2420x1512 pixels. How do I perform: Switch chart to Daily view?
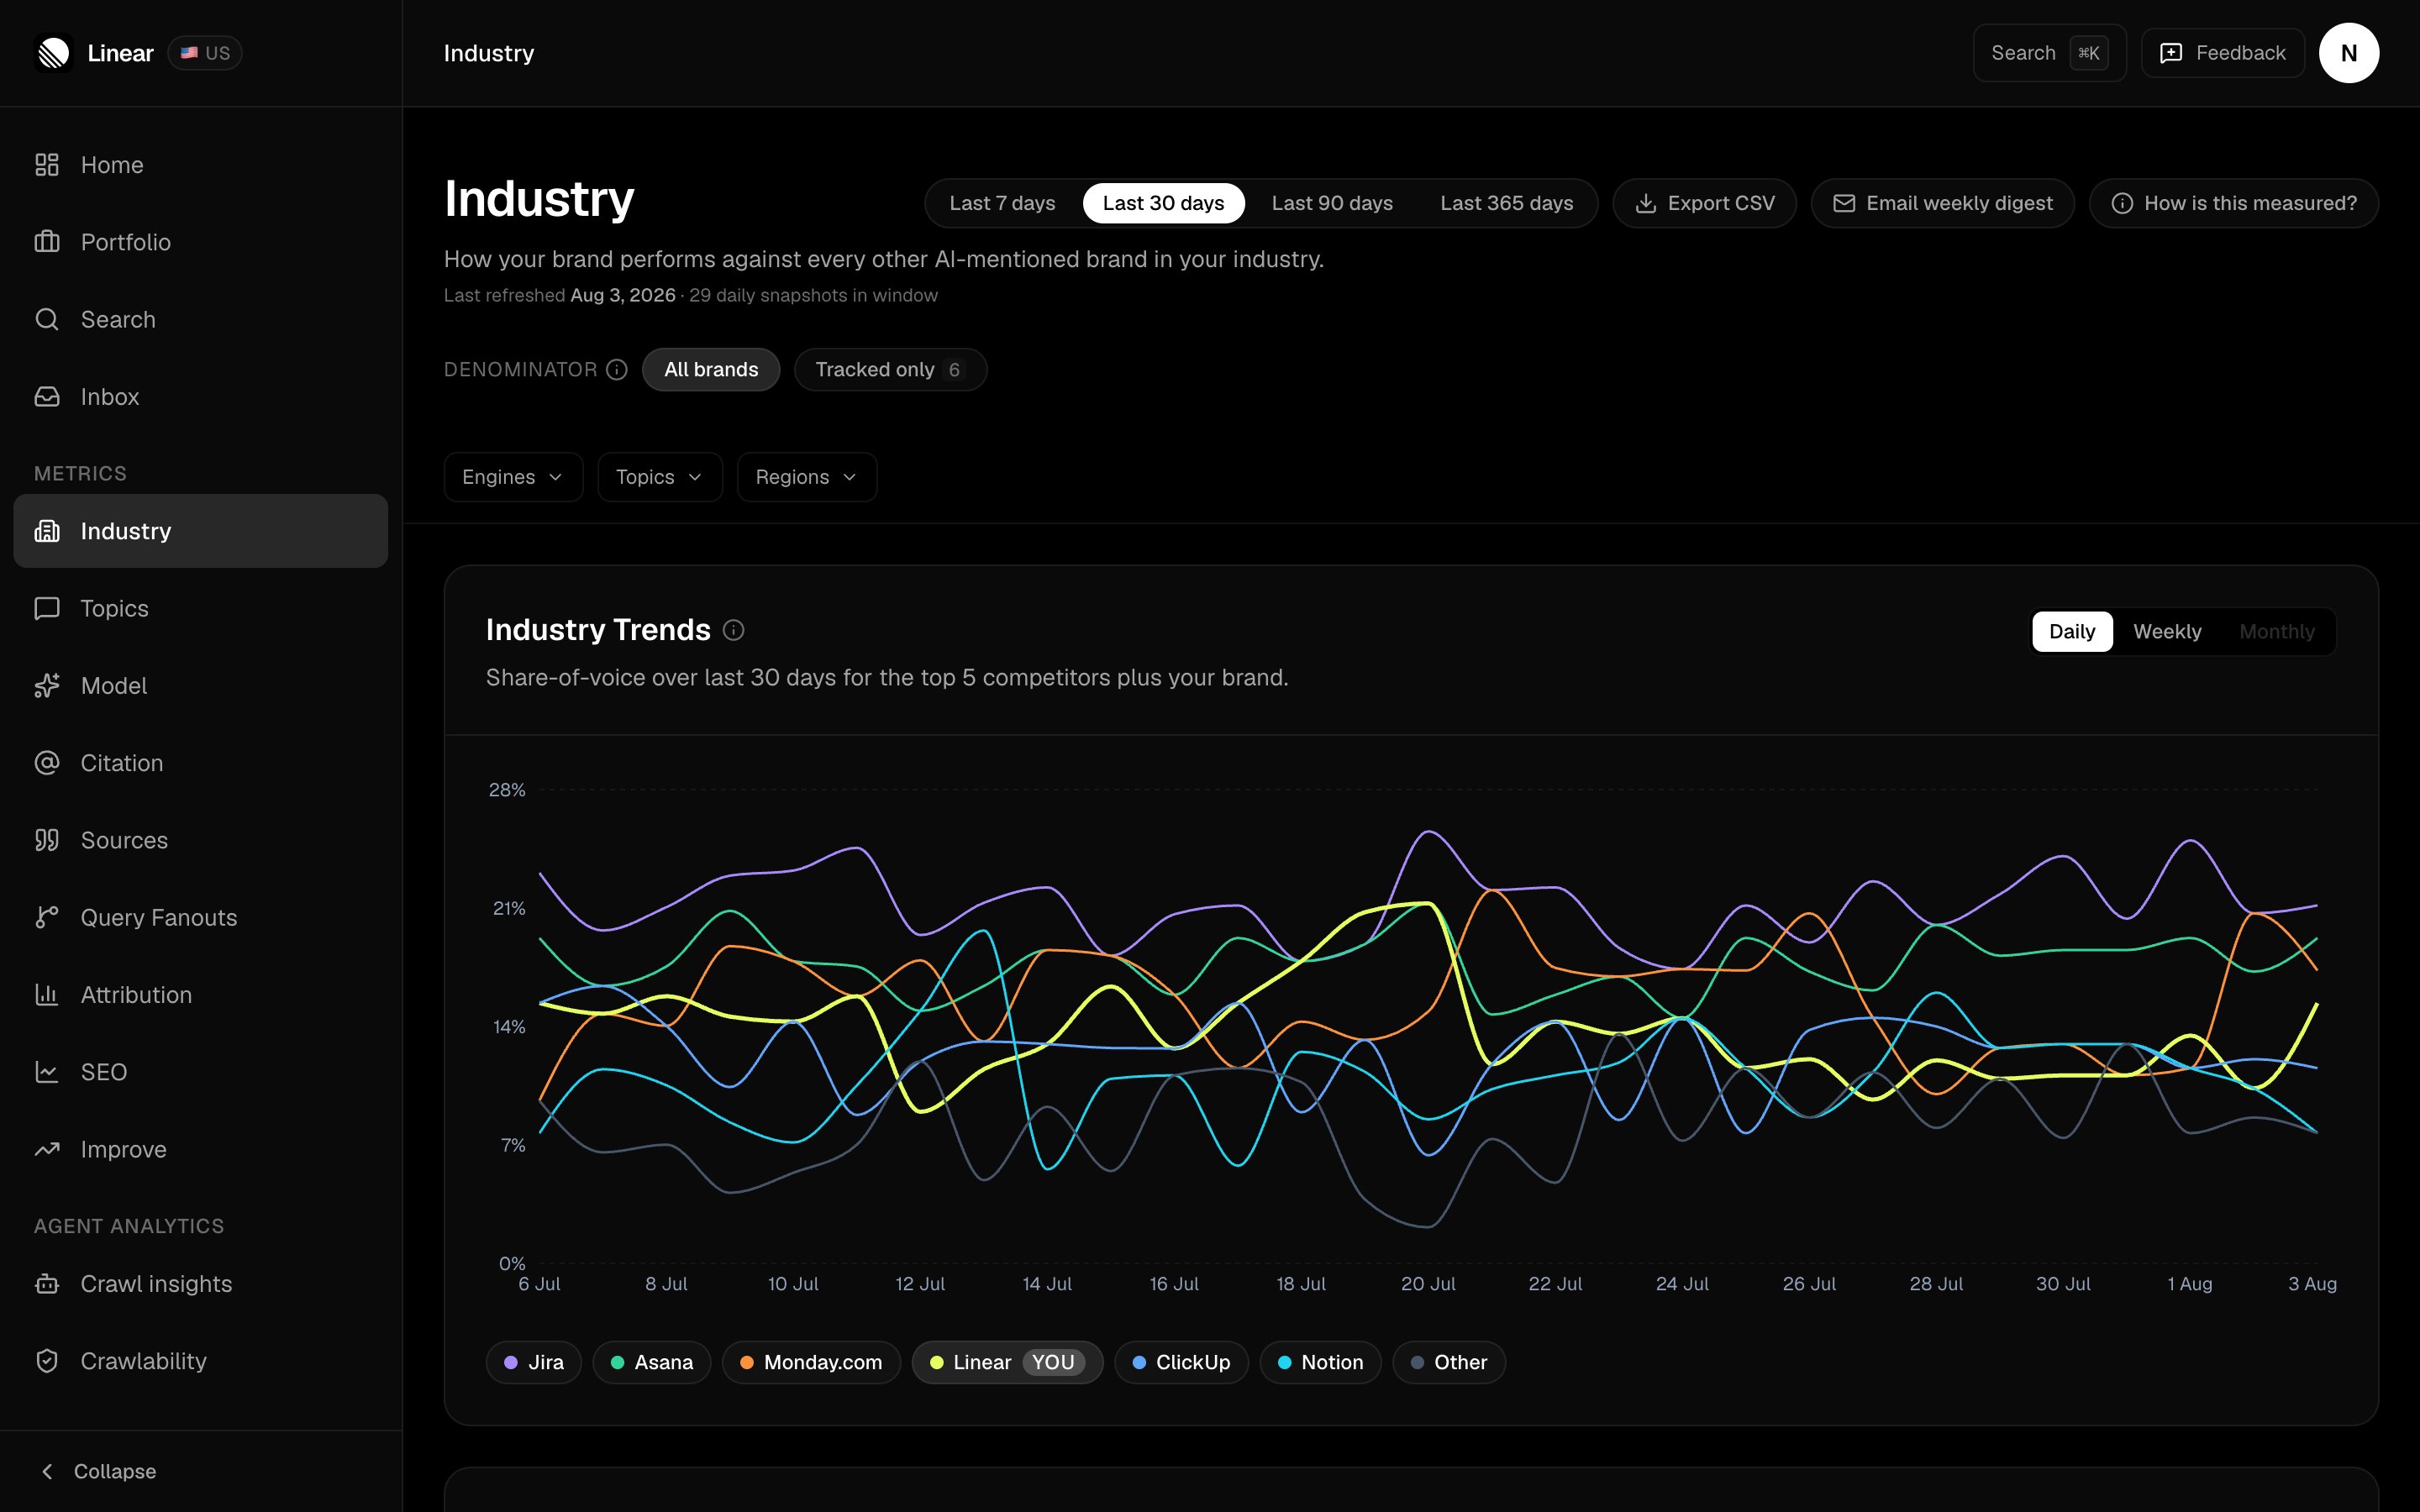click(x=2072, y=632)
